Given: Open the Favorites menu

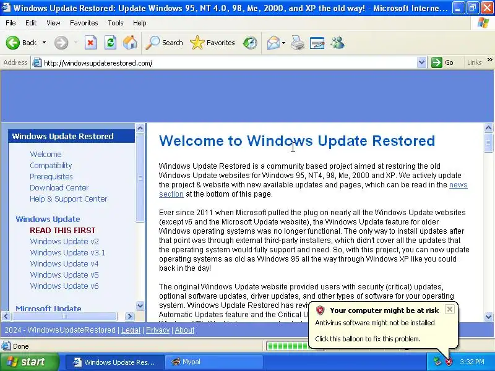Looking at the screenshot, I should (x=84, y=23).
